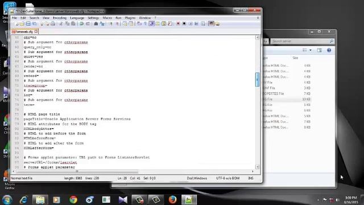Save the file using the Save toolbar icon
364x205 pixels.
point(28,24)
